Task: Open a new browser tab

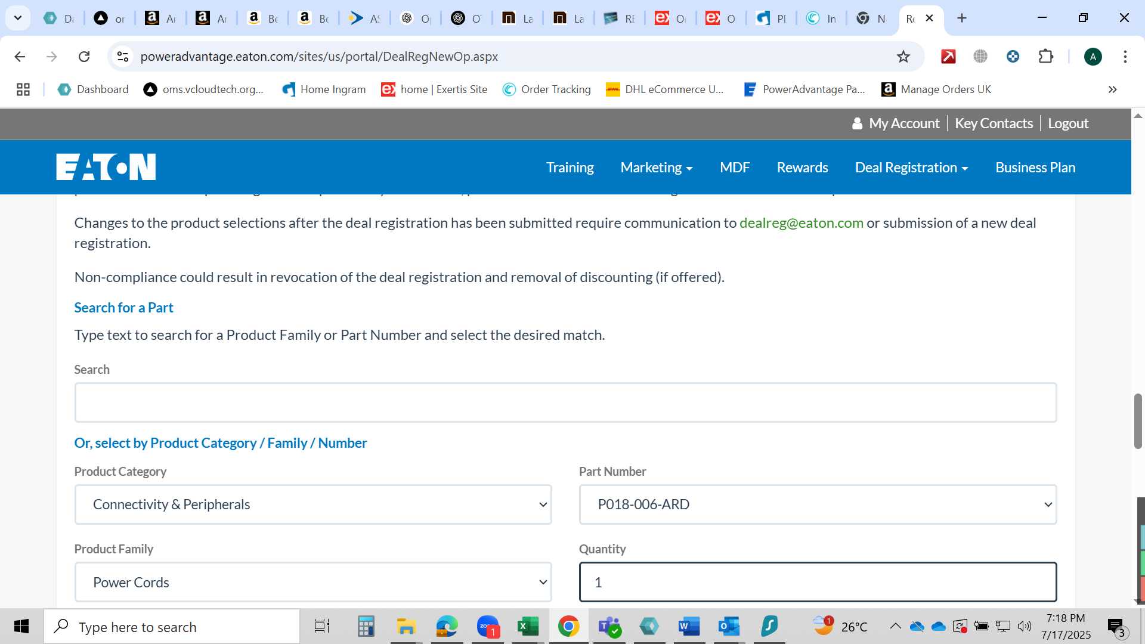Action: [x=962, y=18]
